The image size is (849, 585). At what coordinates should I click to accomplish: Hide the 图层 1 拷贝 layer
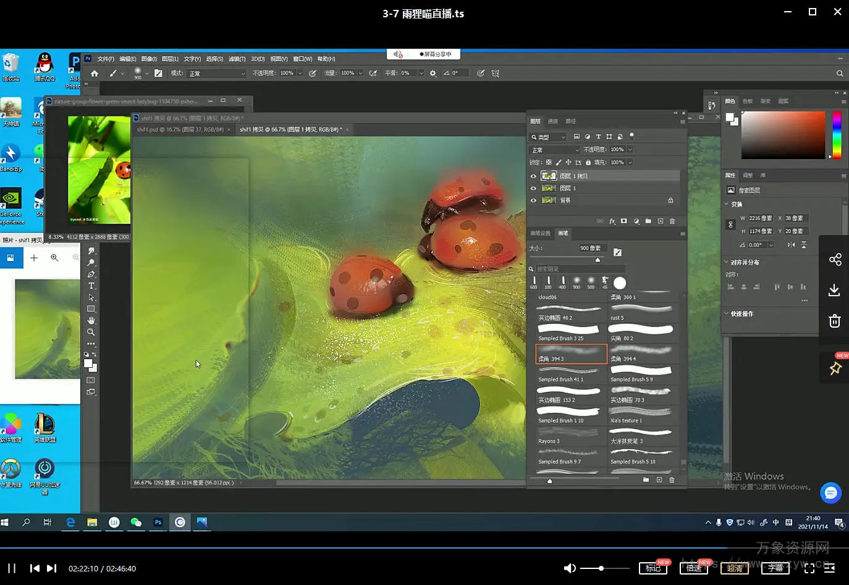[533, 176]
